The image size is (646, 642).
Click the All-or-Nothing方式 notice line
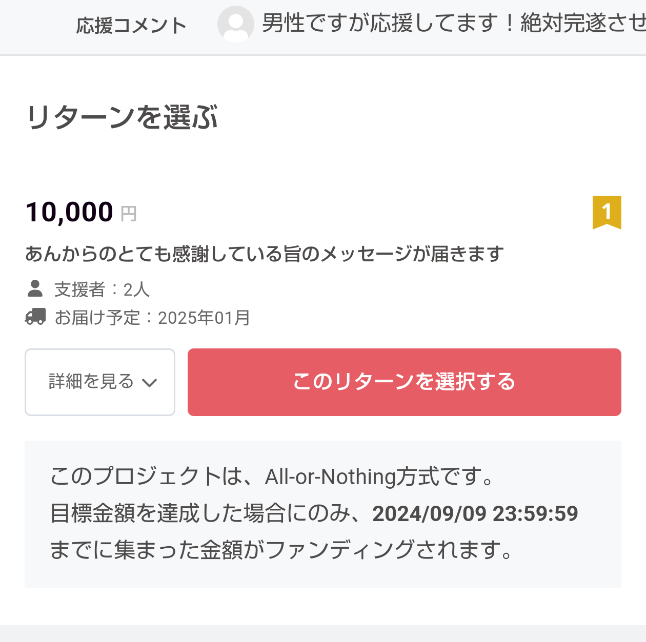tap(272, 477)
